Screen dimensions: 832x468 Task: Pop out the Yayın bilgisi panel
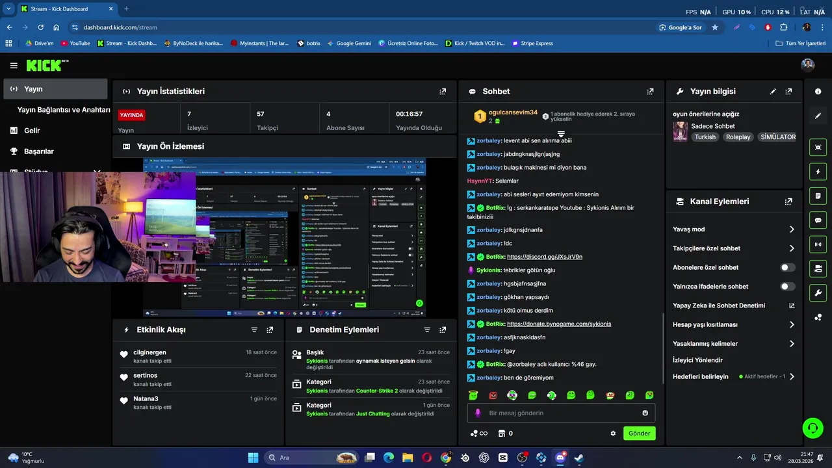pos(788,92)
